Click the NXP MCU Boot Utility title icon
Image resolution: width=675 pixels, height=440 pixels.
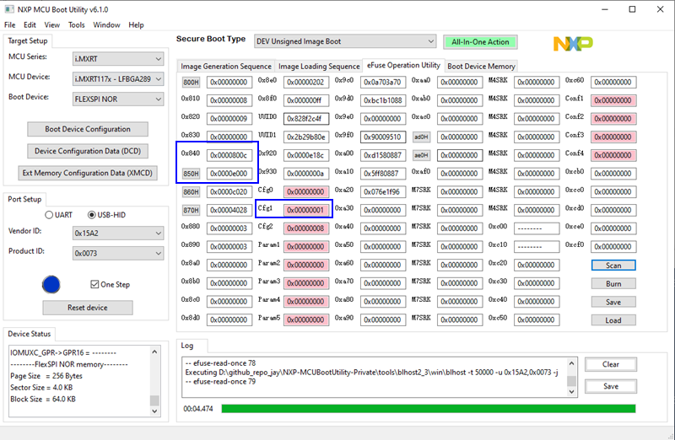coord(9,9)
